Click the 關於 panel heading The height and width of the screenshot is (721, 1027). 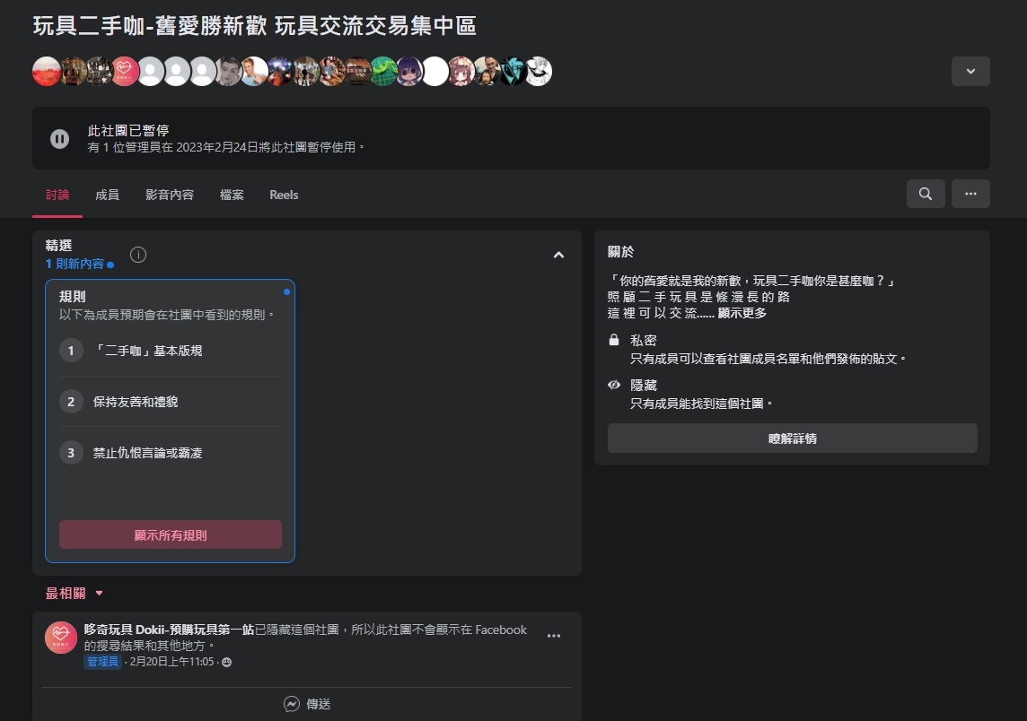(x=621, y=251)
